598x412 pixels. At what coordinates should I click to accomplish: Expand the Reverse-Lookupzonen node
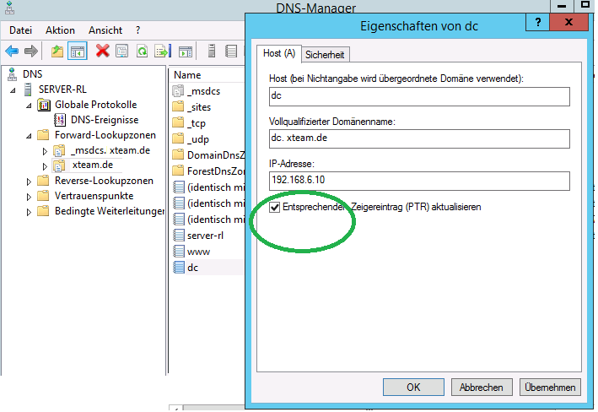tap(30, 181)
